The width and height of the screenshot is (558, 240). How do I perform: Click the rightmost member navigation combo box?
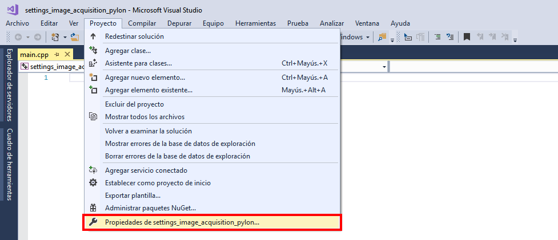click(x=473, y=67)
